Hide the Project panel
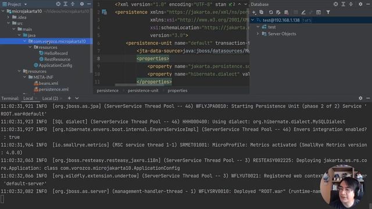This screenshot has height=209, width=372. [x=89, y=4]
